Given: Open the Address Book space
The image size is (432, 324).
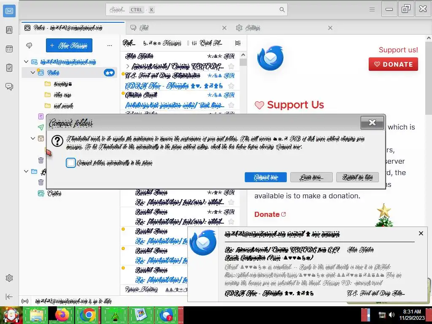Looking at the screenshot, I should pos(9,30).
